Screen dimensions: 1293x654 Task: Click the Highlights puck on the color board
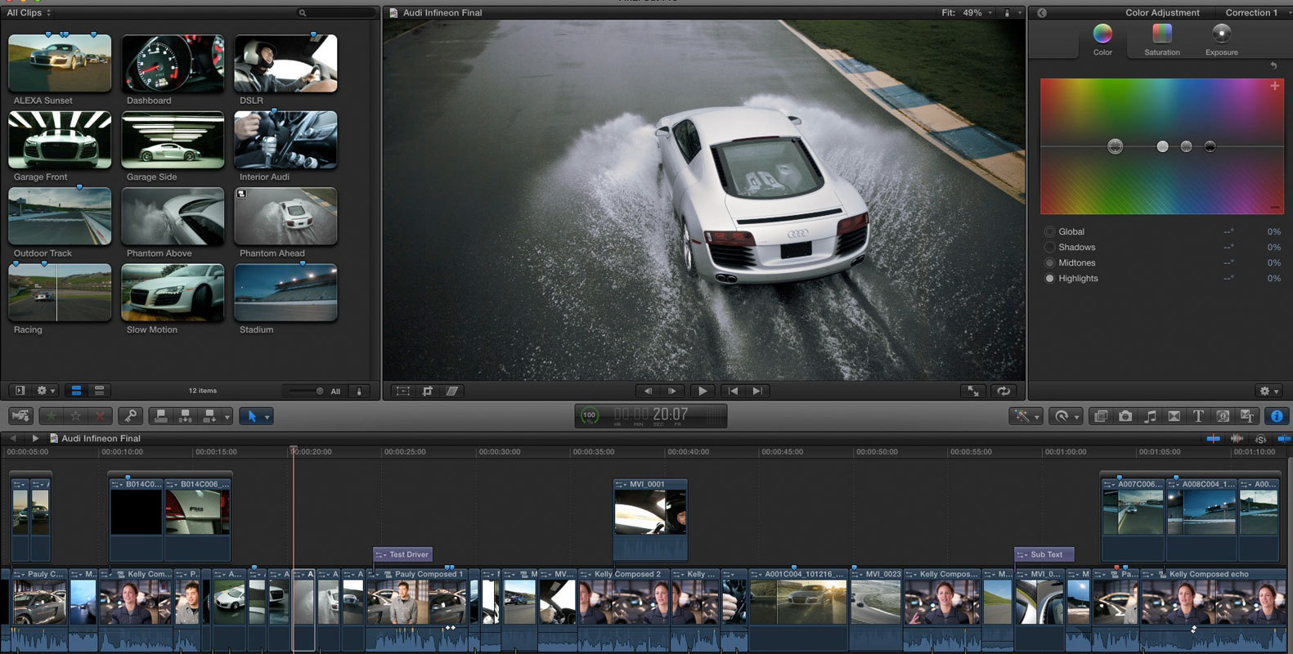tap(1162, 146)
